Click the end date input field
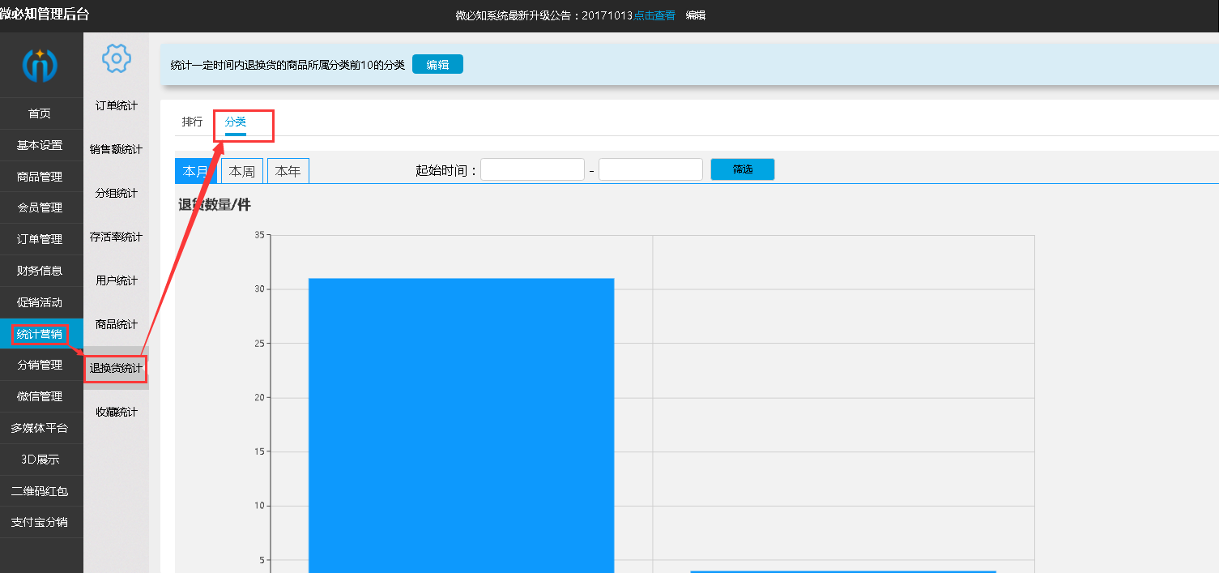 (650, 169)
